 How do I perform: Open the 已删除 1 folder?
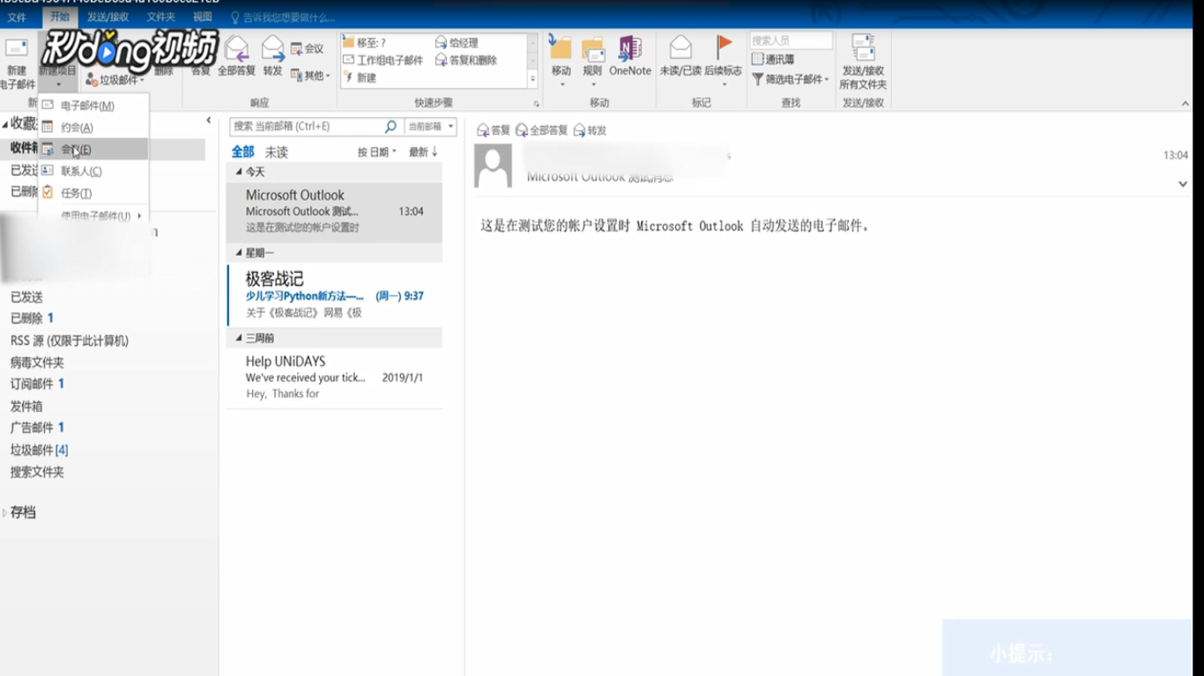pos(32,319)
